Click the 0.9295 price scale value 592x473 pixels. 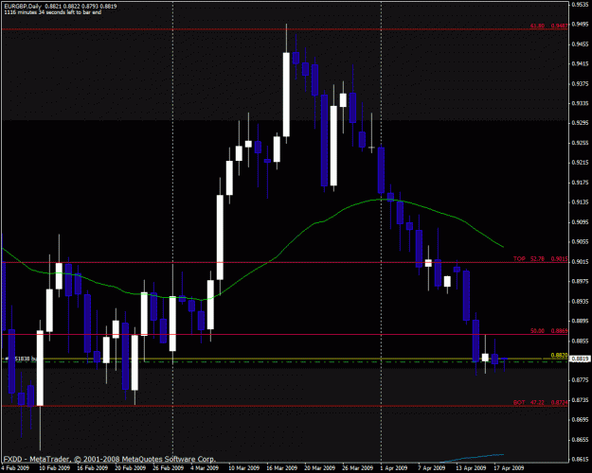[581, 123]
